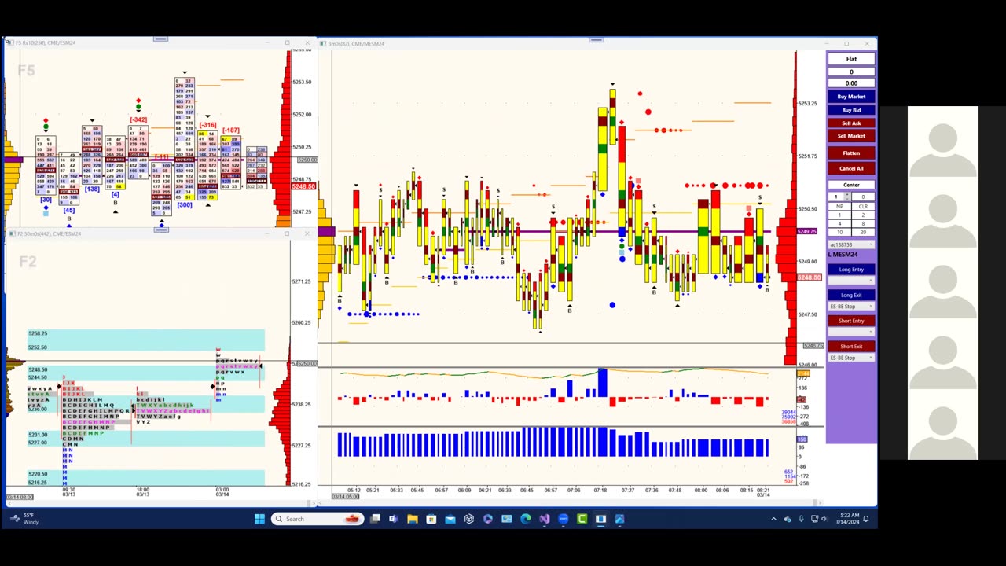
Task: Click the Short Exit button
Action: pyautogui.click(x=851, y=347)
